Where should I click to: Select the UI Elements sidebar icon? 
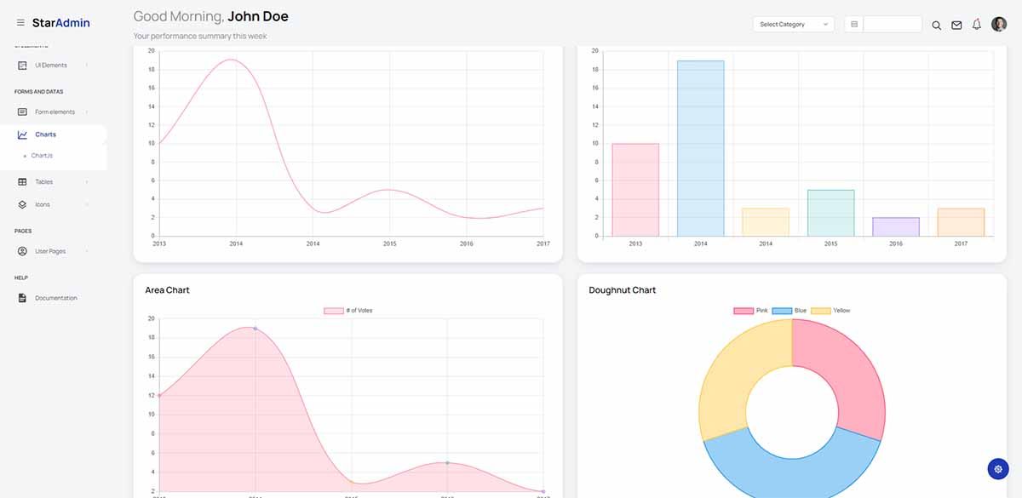[x=21, y=65]
